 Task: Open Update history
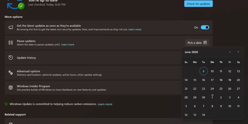93,58
